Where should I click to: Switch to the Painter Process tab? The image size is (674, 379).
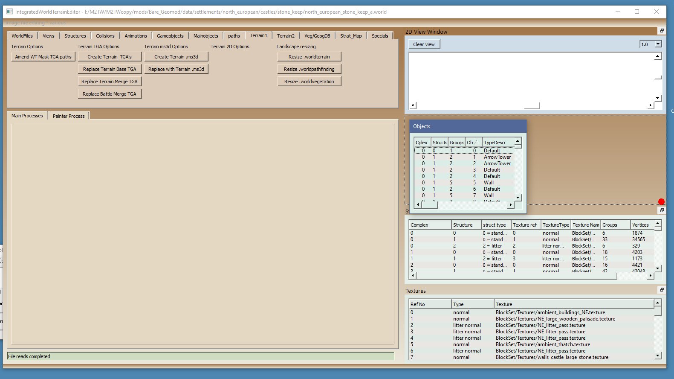point(69,116)
